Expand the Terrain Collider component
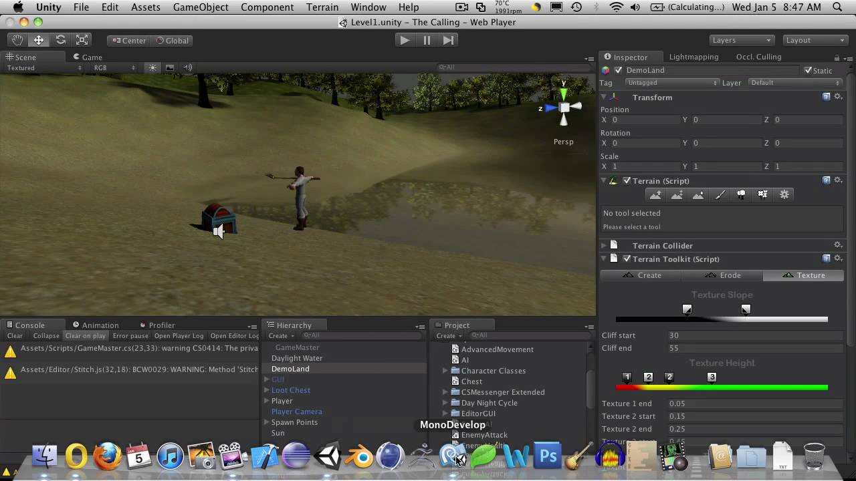 coord(604,245)
